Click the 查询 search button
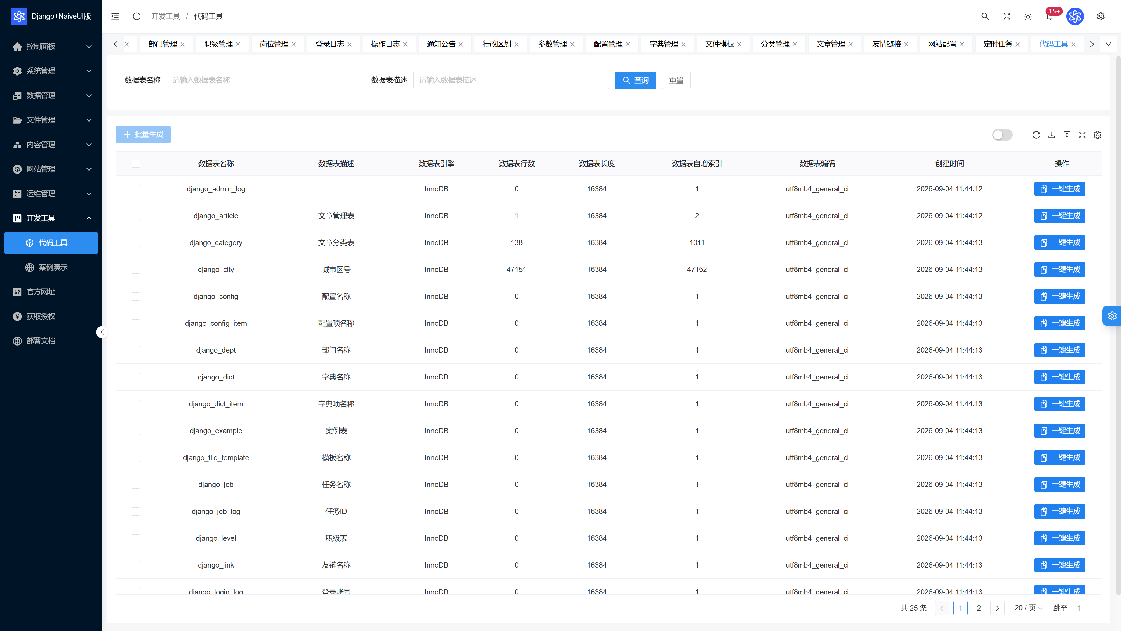 pyautogui.click(x=635, y=80)
